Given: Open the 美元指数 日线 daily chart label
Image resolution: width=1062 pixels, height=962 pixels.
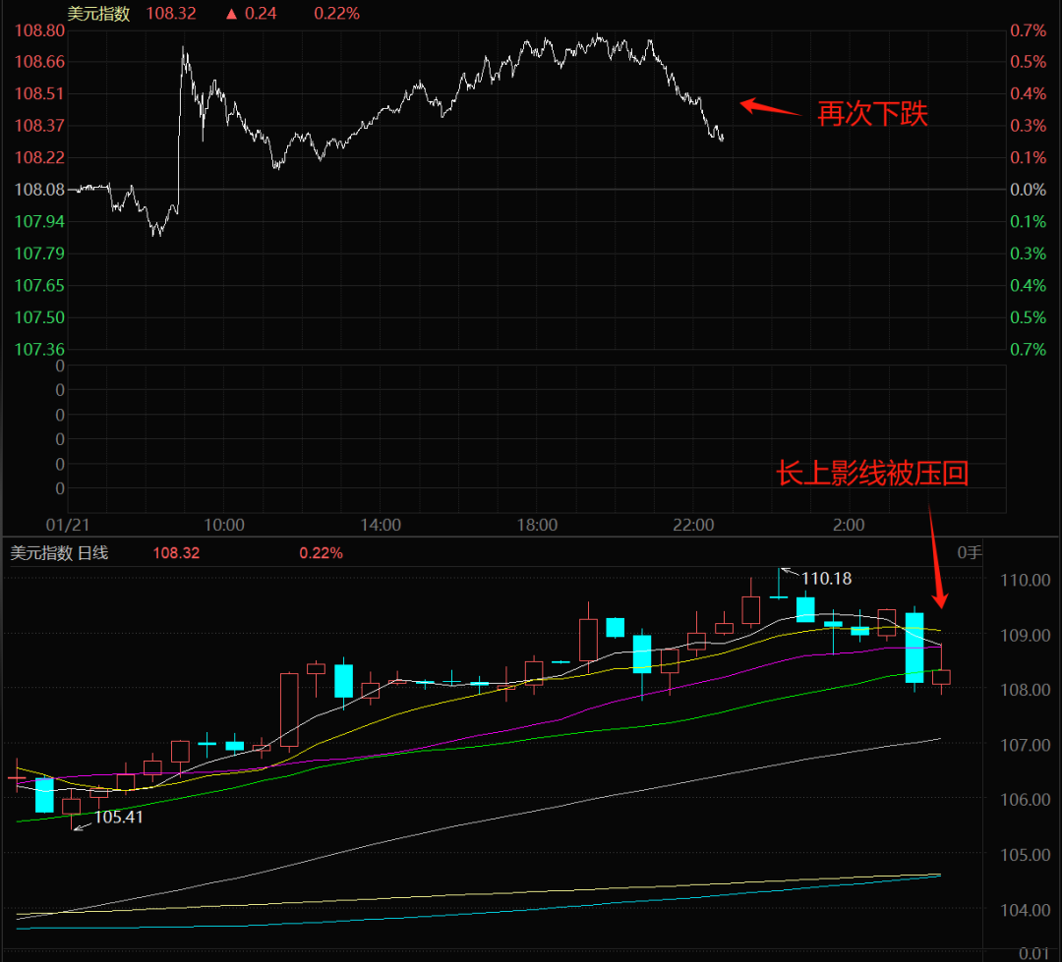Looking at the screenshot, I should [x=59, y=553].
